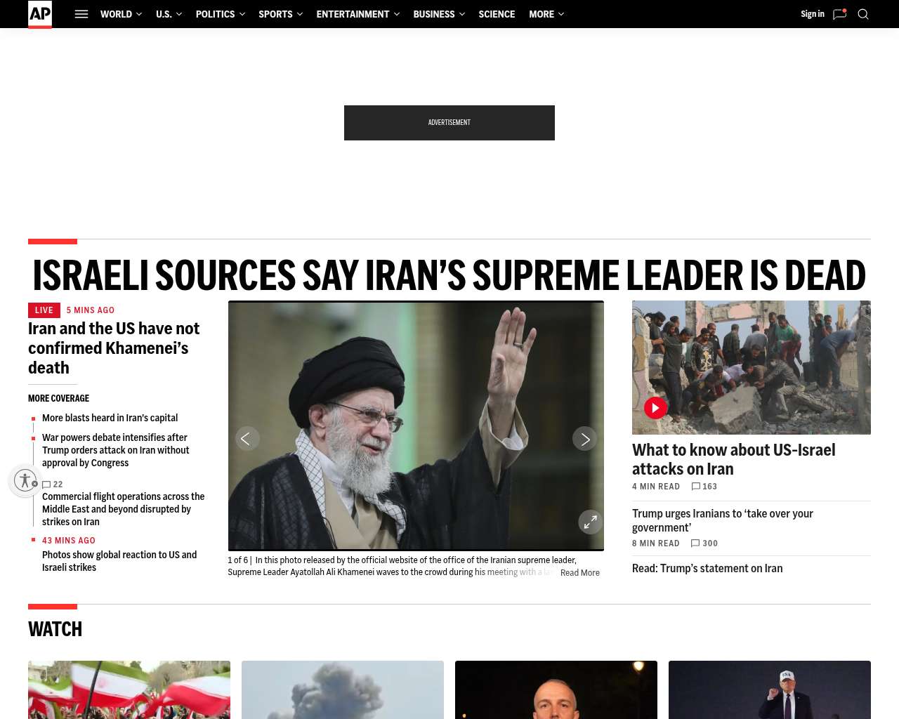
Task: Open the Science section
Action: tap(497, 14)
